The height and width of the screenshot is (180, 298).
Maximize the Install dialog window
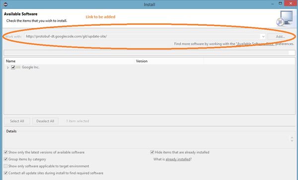tap(280, 3)
